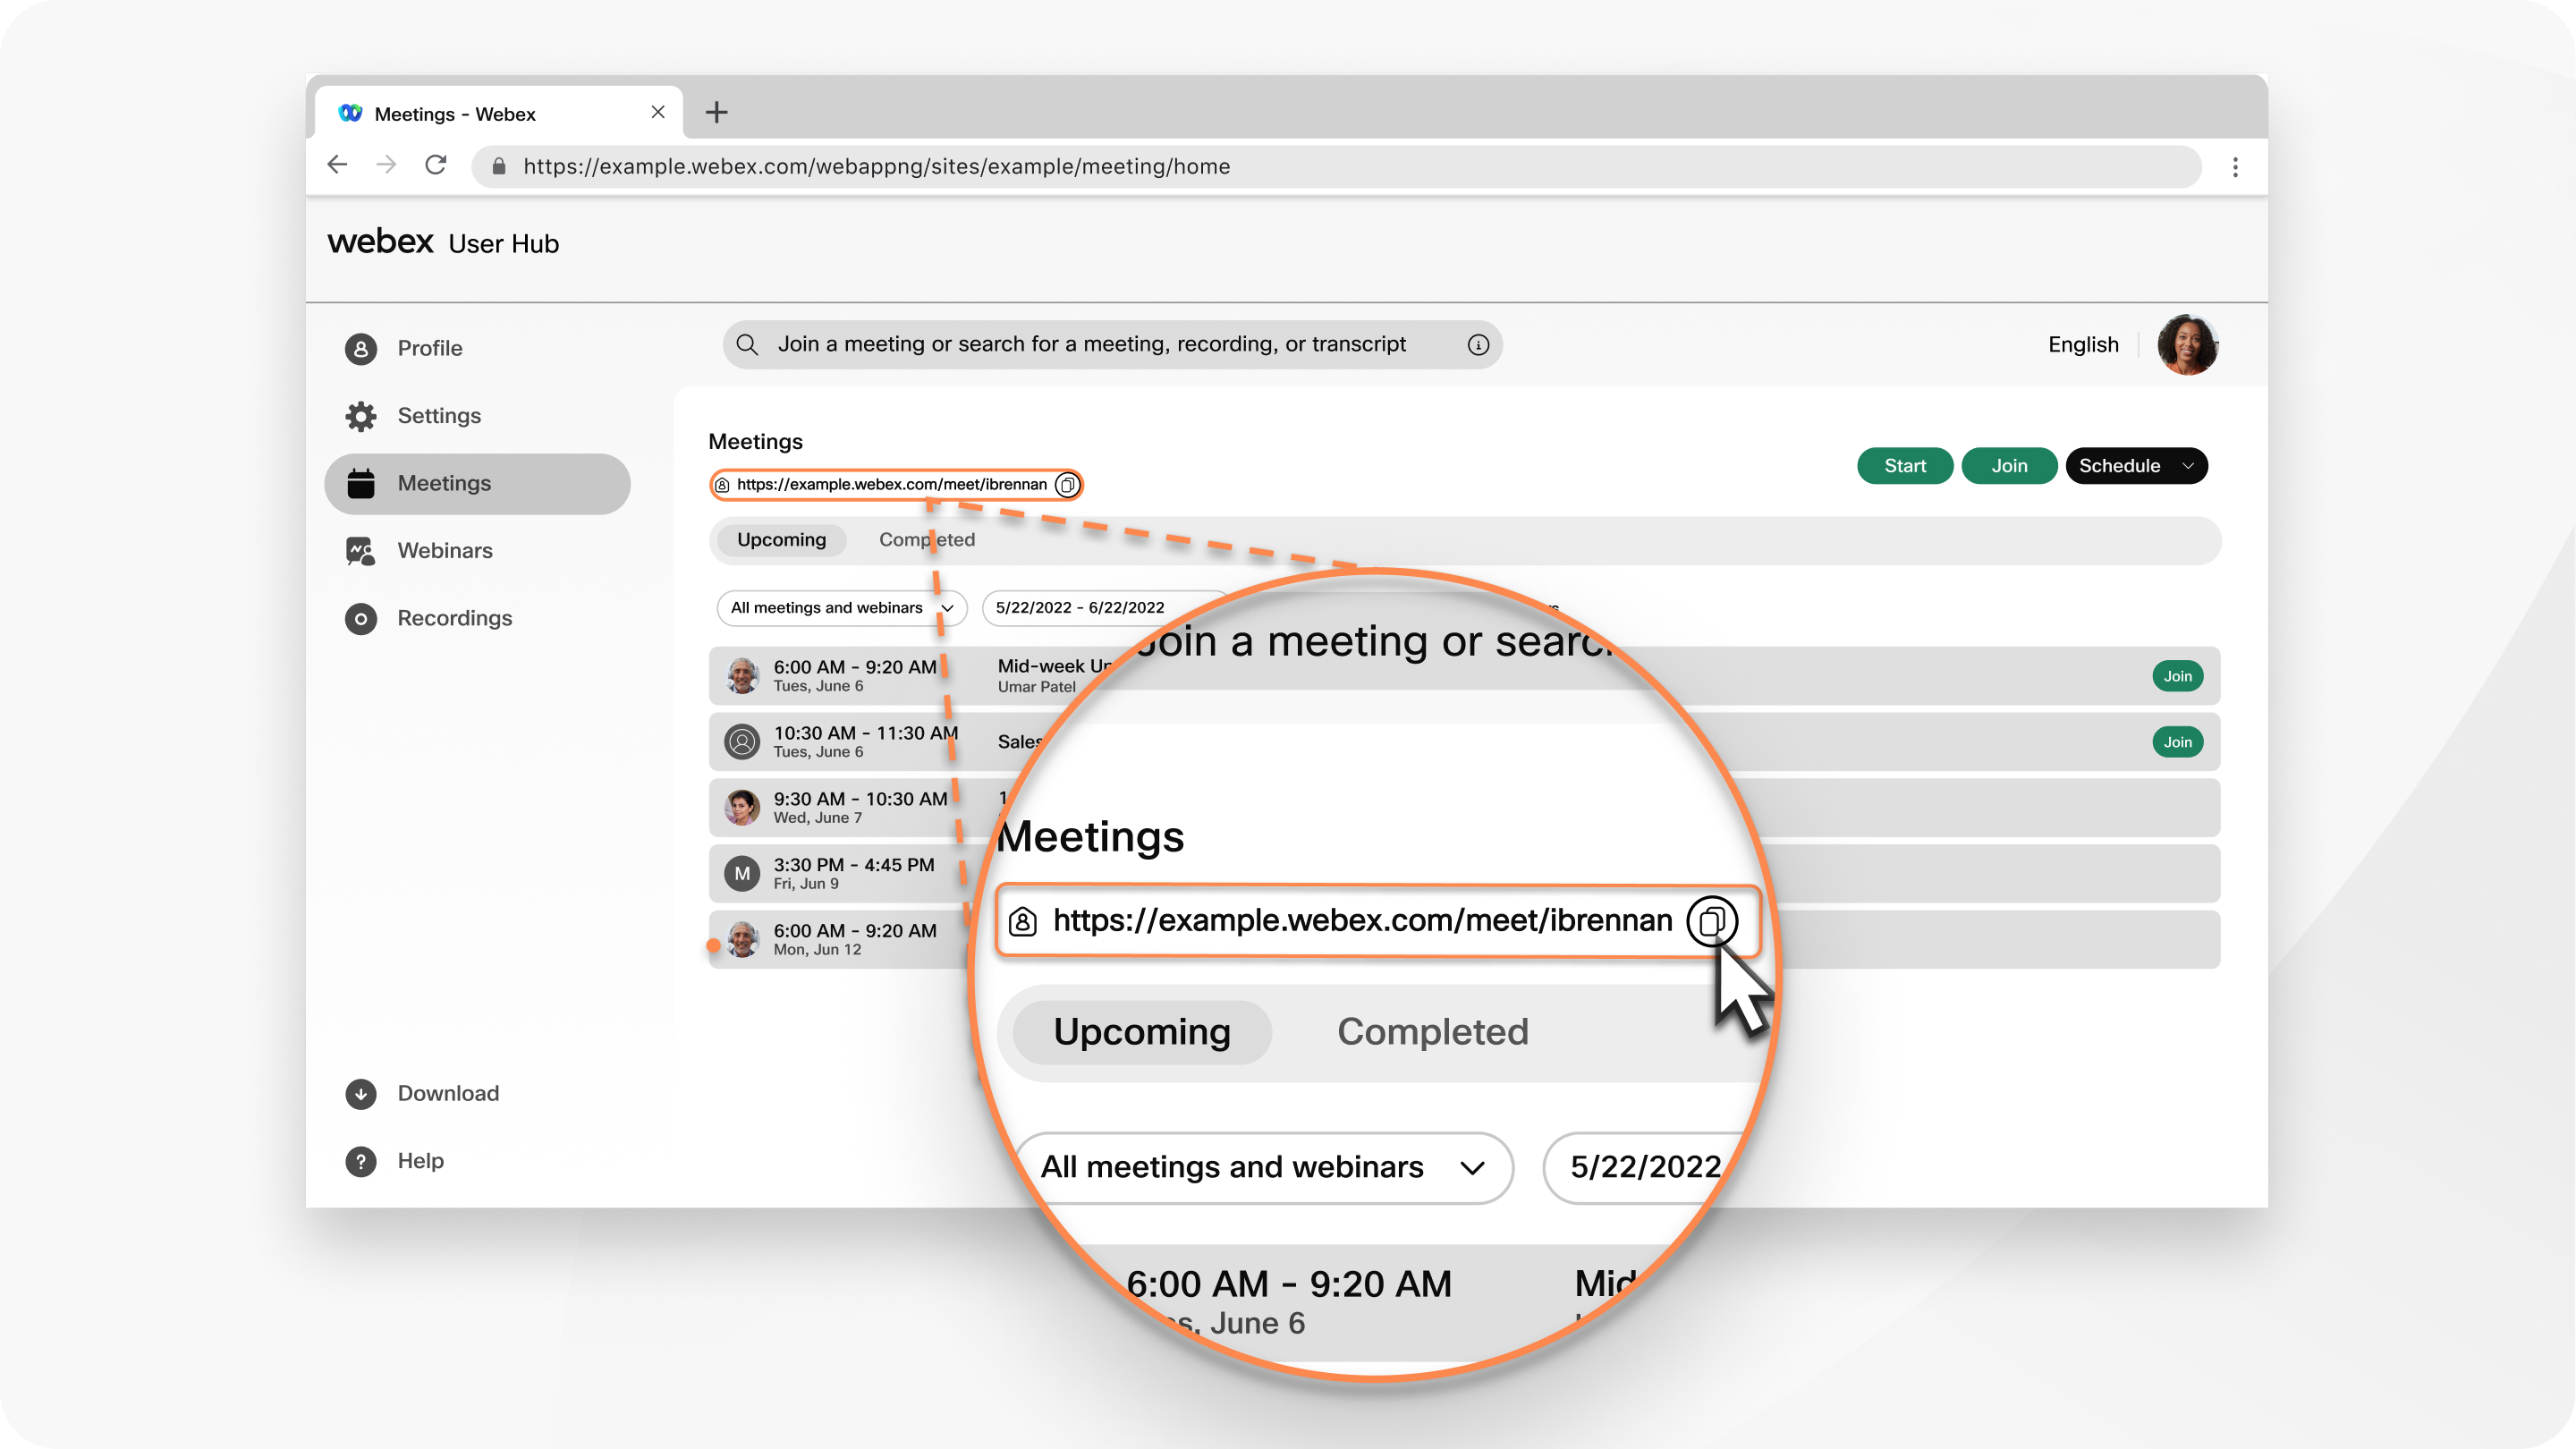Click the Settings gear sidebar icon
Image resolution: width=2576 pixels, height=1449 pixels.
pyautogui.click(x=360, y=416)
